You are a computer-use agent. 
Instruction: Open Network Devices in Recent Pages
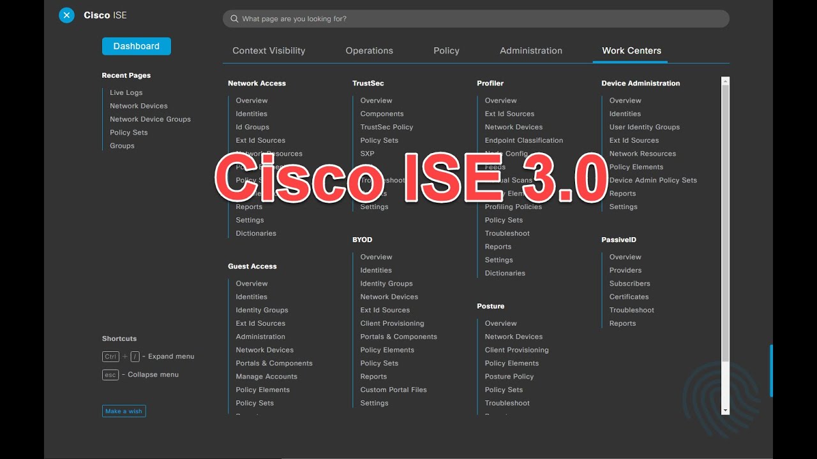click(x=139, y=106)
